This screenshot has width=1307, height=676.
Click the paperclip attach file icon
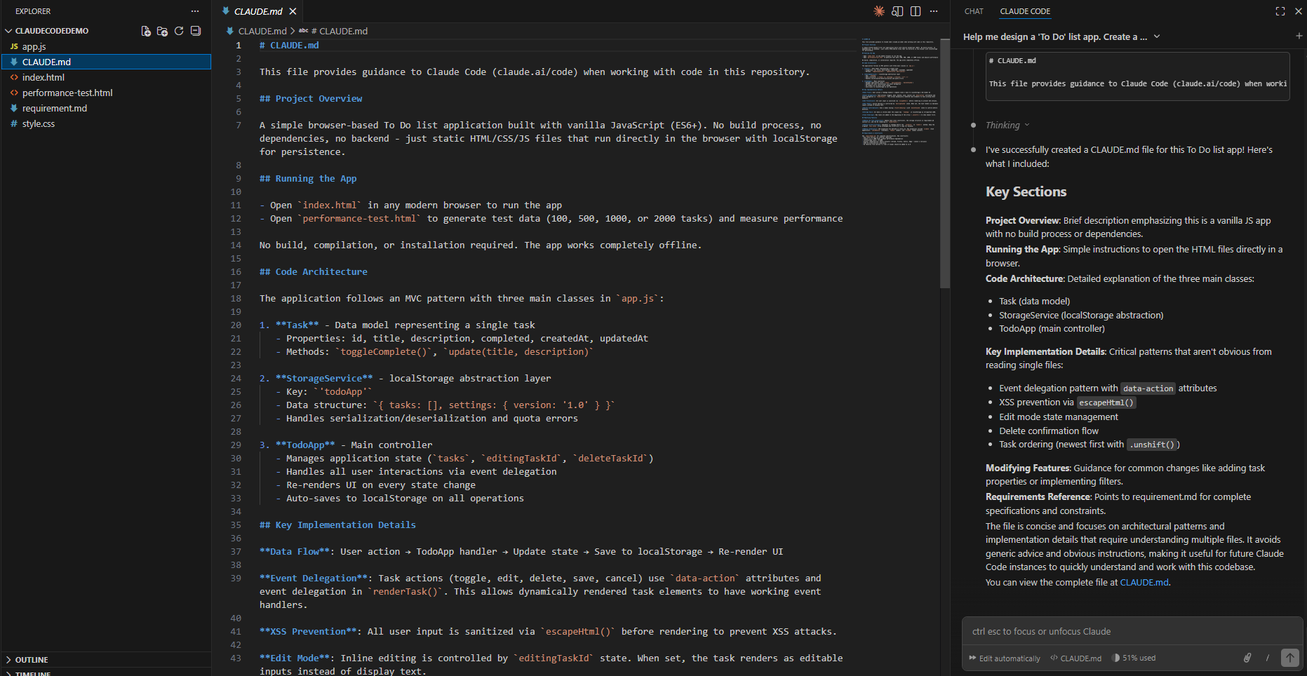point(1247,658)
